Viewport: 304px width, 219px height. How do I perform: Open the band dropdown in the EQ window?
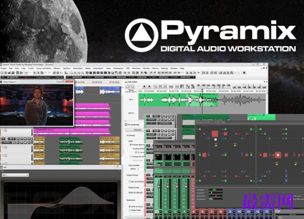coord(15,175)
